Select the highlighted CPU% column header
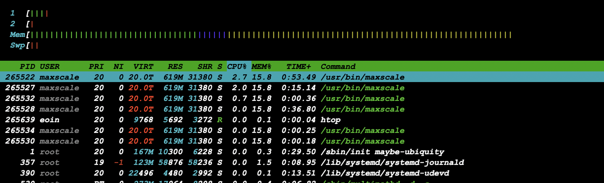The height and width of the screenshot is (183, 604). tap(237, 66)
